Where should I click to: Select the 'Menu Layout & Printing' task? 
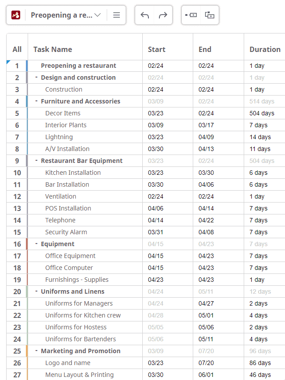pyautogui.click(x=79, y=375)
